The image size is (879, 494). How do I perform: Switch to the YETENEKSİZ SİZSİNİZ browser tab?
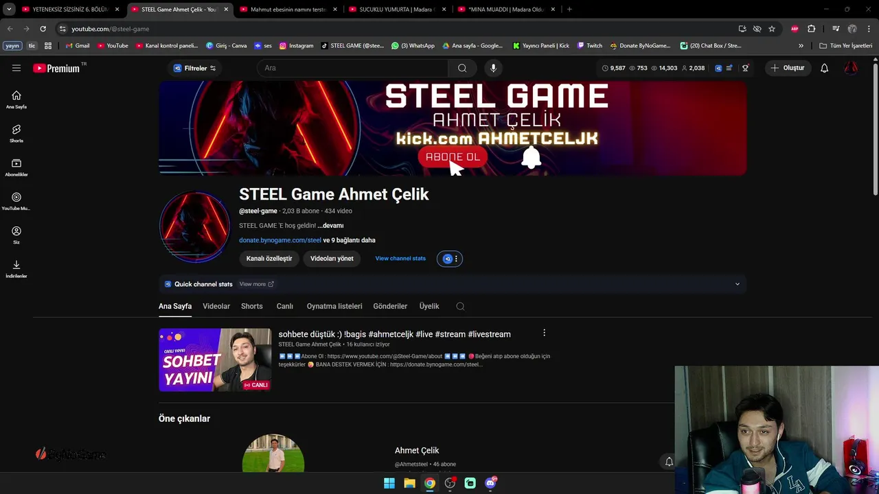(x=71, y=10)
